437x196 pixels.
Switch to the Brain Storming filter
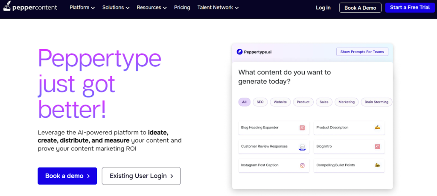click(x=376, y=102)
